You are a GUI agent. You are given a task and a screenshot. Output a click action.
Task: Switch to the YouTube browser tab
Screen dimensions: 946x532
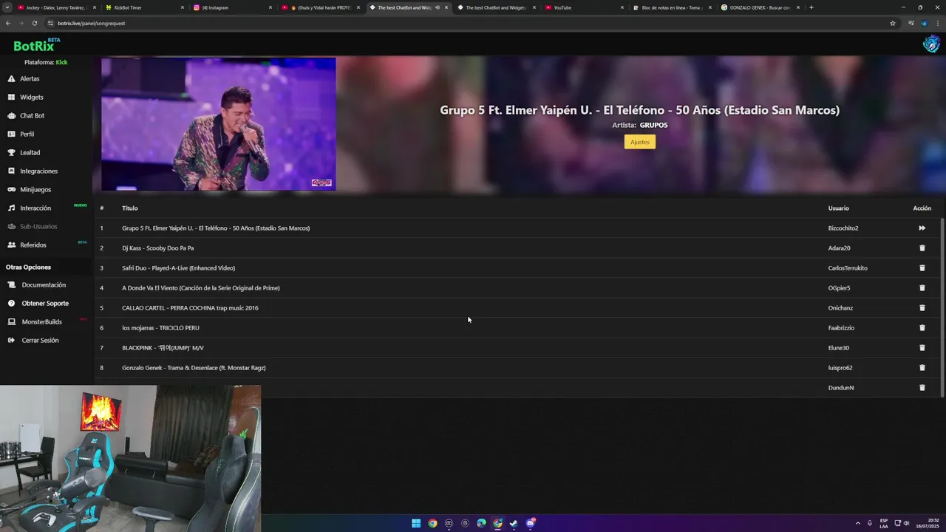(585, 7)
